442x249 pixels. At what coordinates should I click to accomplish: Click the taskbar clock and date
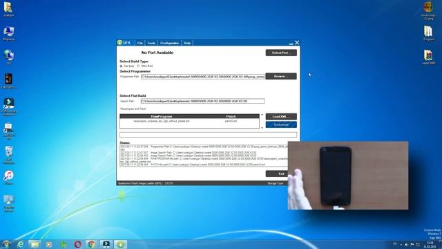point(430,244)
